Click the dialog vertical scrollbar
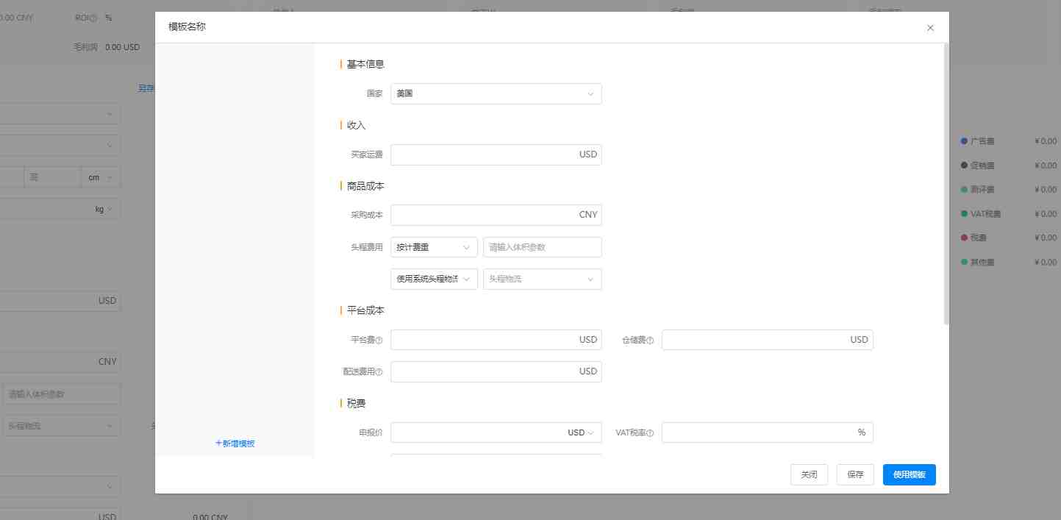The height and width of the screenshot is (520, 1061). click(x=946, y=184)
